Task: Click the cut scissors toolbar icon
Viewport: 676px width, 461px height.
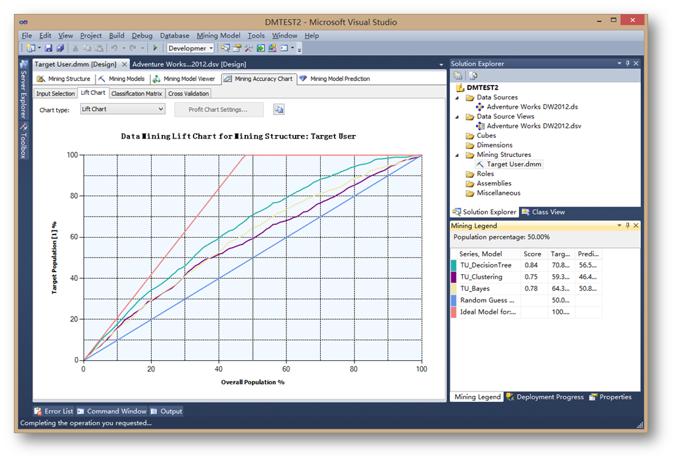Action: click(76, 48)
